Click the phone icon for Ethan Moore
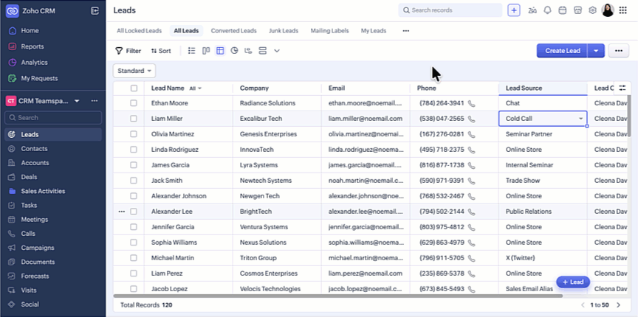638x317 pixels. pos(472,103)
